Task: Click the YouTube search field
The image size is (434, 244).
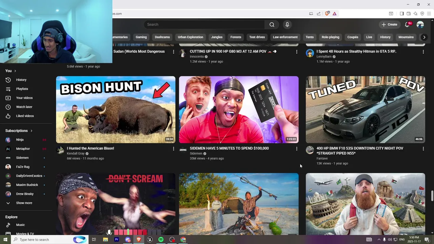Action: [x=204, y=24]
